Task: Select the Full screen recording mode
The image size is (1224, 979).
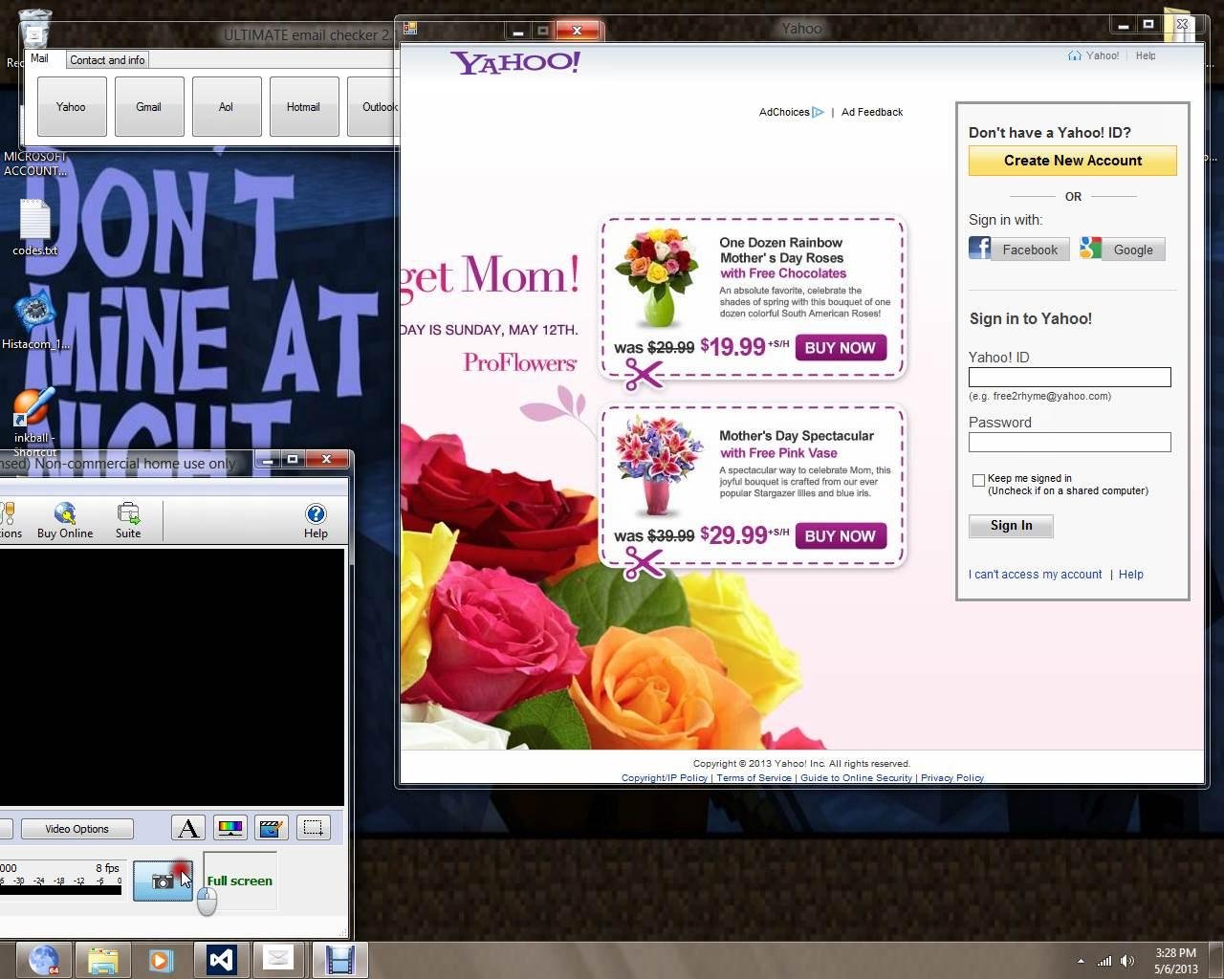Action: [x=239, y=881]
